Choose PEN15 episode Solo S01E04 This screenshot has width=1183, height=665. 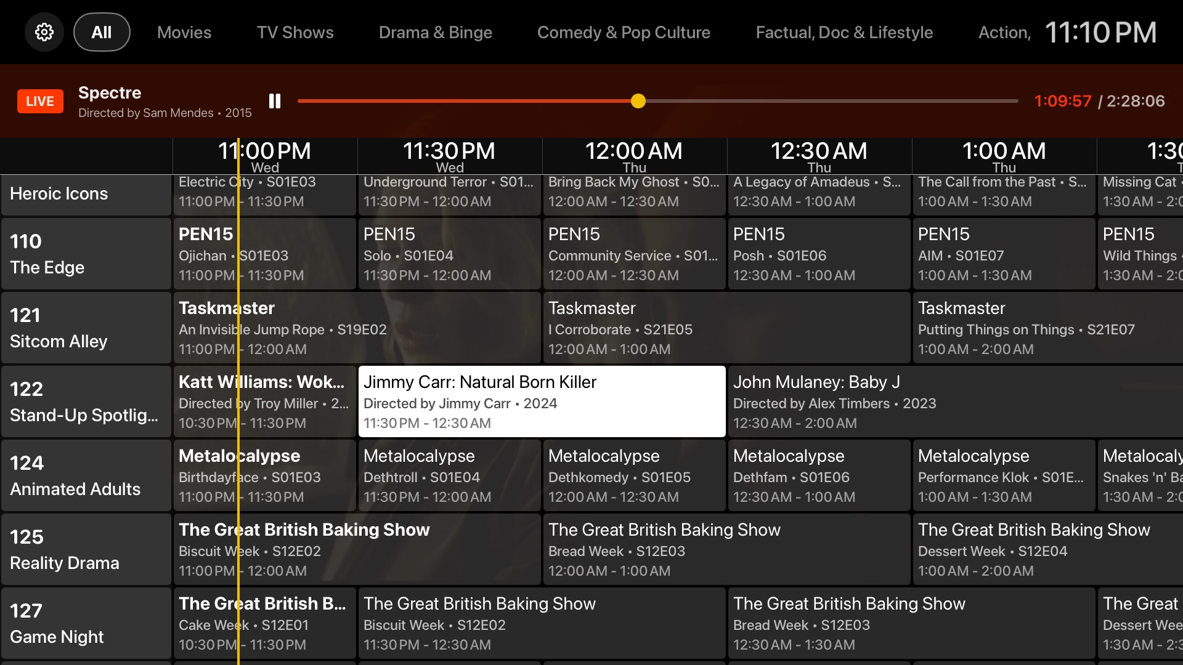click(x=450, y=254)
